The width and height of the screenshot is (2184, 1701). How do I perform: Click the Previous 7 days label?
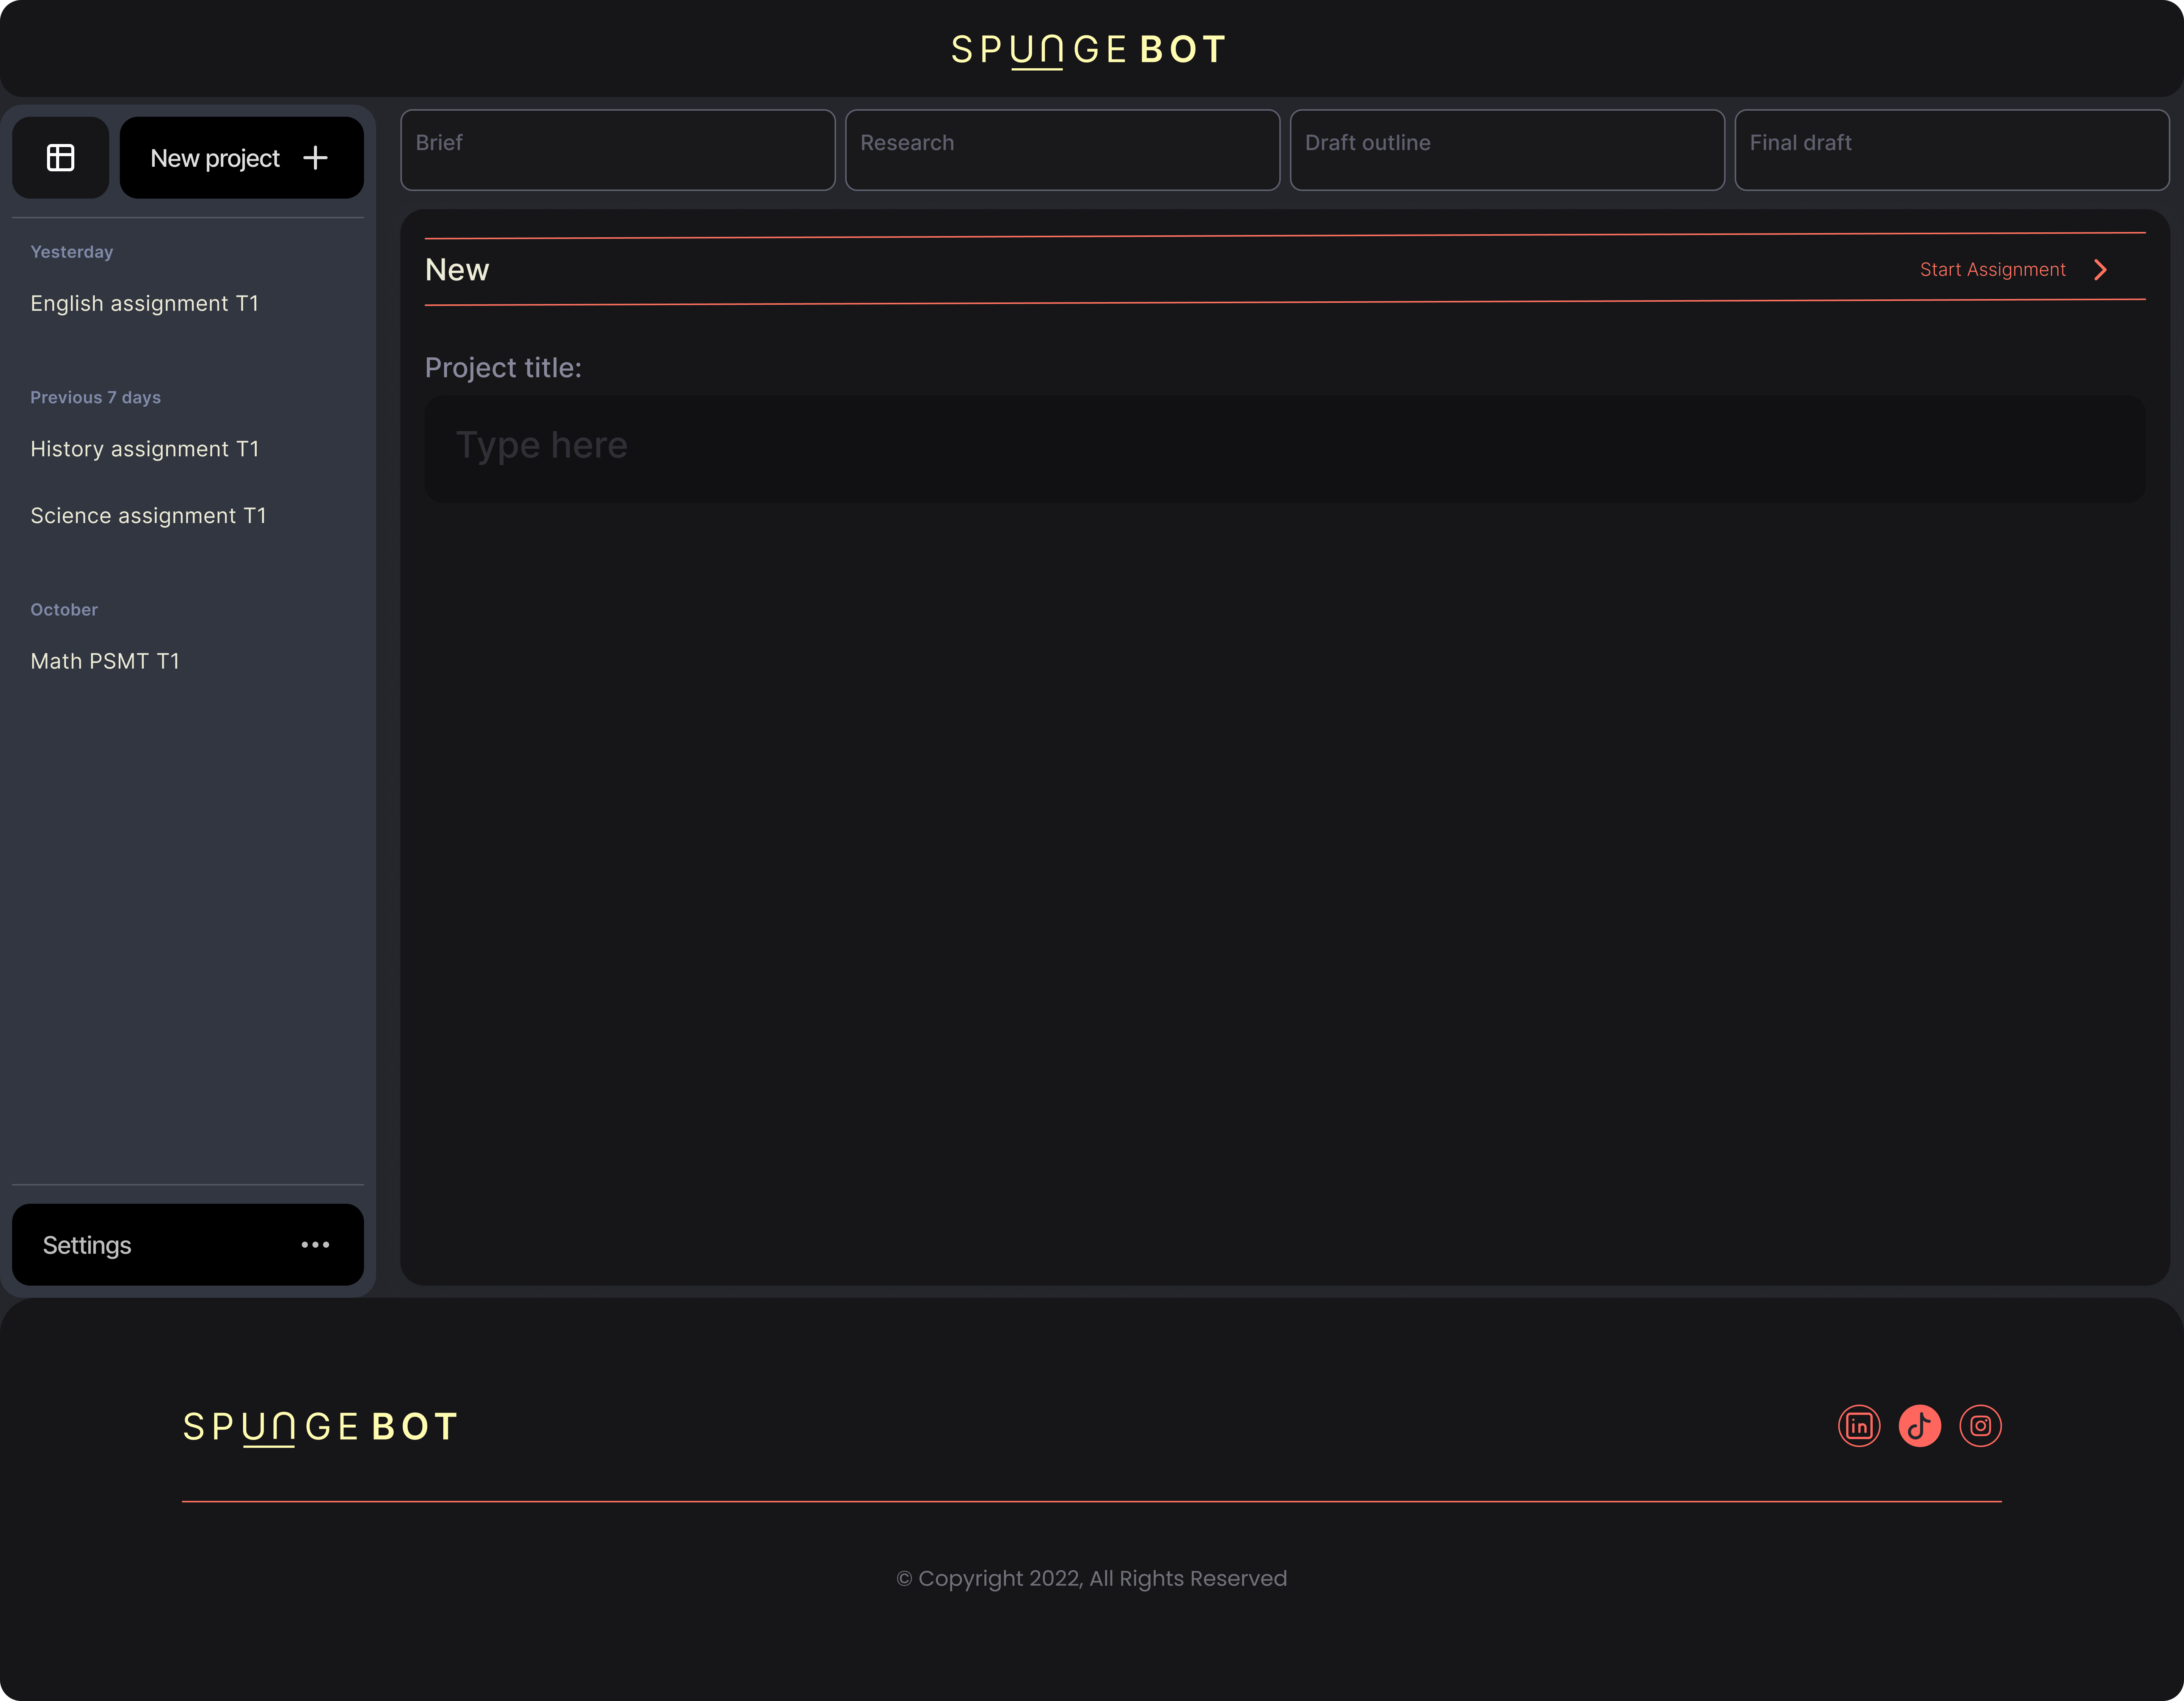(96, 398)
